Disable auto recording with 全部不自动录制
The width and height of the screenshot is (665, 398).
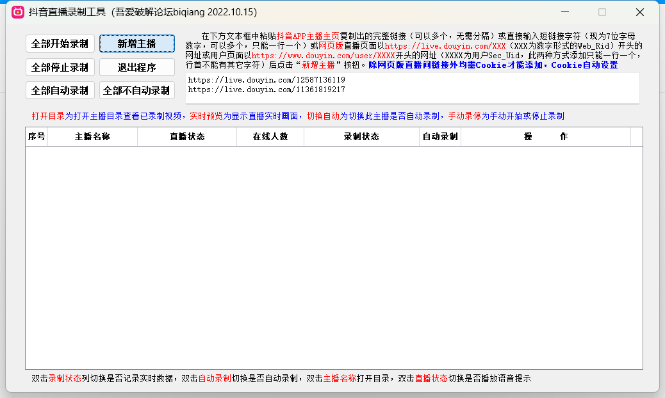click(x=136, y=90)
